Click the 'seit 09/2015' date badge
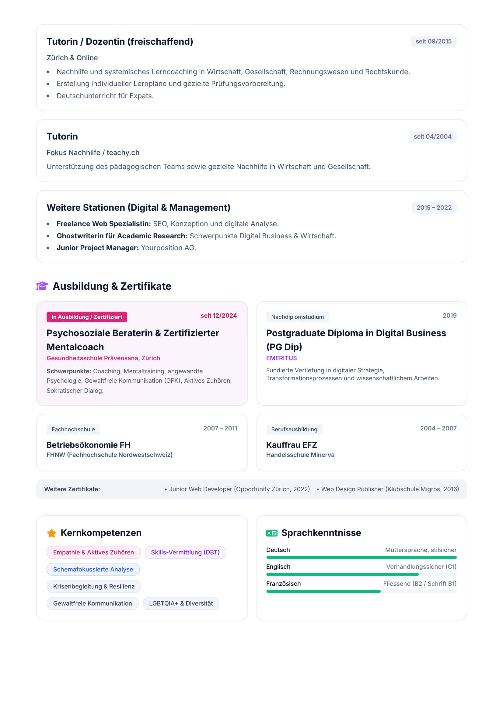The height and width of the screenshot is (711, 503). point(434,42)
